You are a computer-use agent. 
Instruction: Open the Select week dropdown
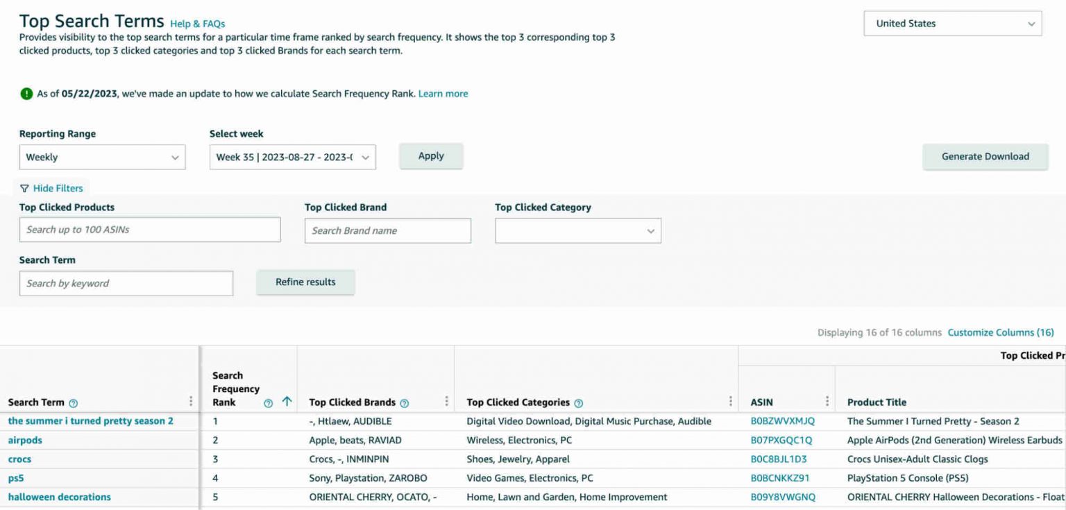291,158
